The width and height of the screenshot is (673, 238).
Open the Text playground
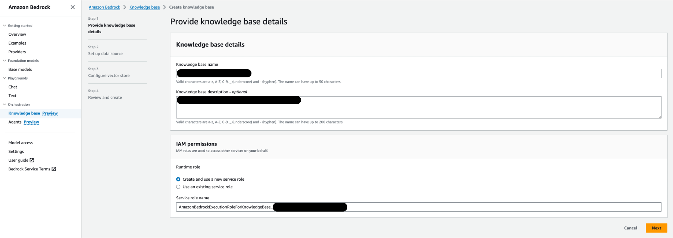[12, 96]
